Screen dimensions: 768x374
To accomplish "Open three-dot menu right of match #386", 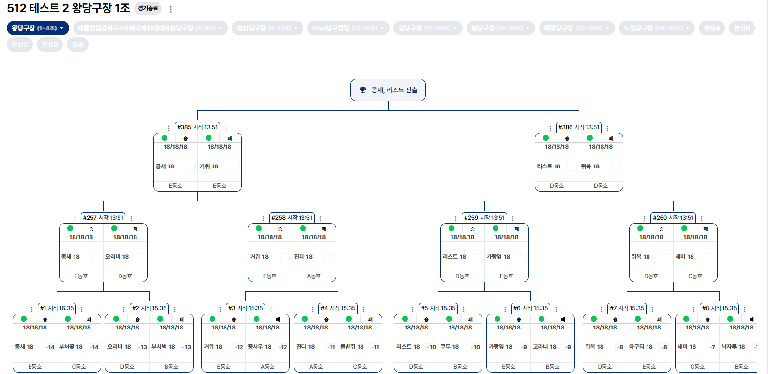I will pyautogui.click(x=607, y=128).
